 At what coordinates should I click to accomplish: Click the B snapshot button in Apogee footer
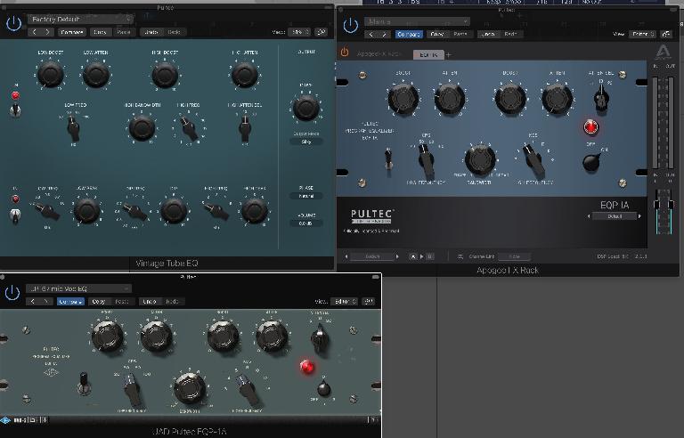pyautogui.click(x=429, y=256)
